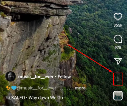
Task: Like the reel with the heart icon
Action: (x=118, y=17)
